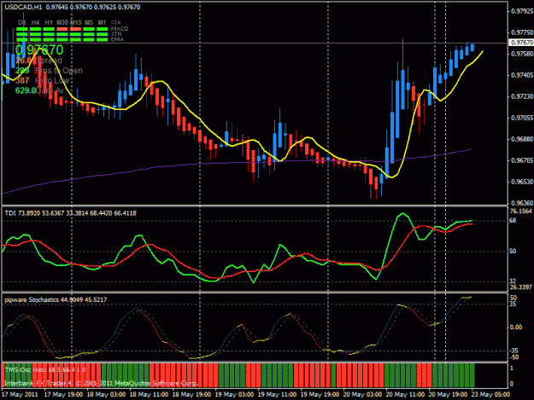Click the 0.97055 price axis label
The image size is (534, 400).
(522, 118)
